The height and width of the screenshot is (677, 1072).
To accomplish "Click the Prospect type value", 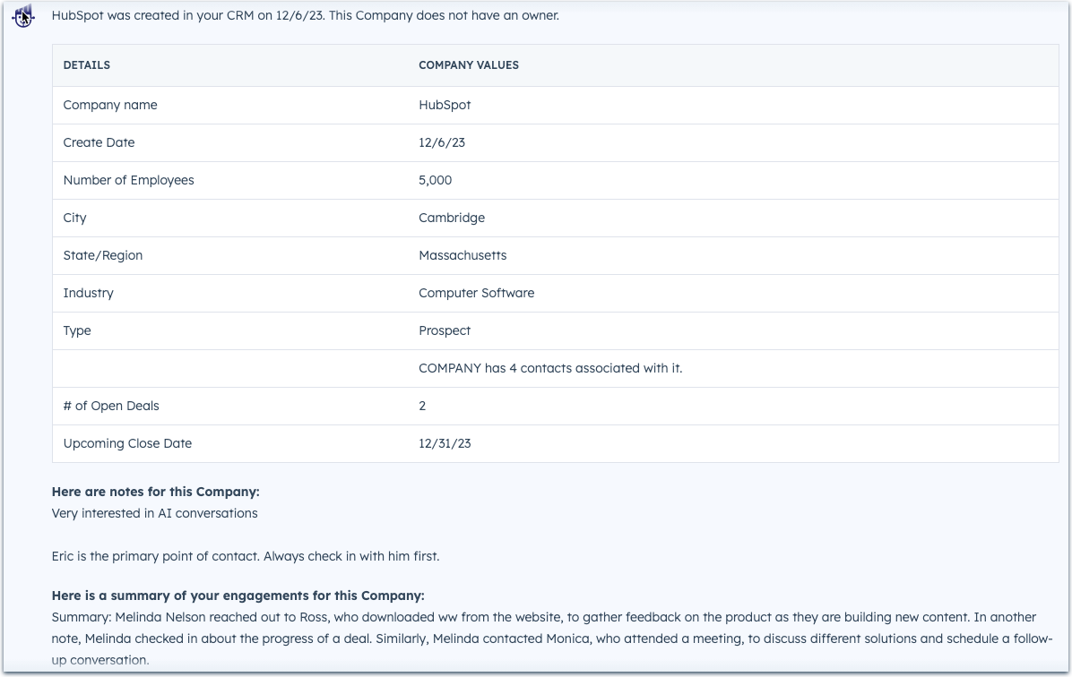I will (445, 330).
